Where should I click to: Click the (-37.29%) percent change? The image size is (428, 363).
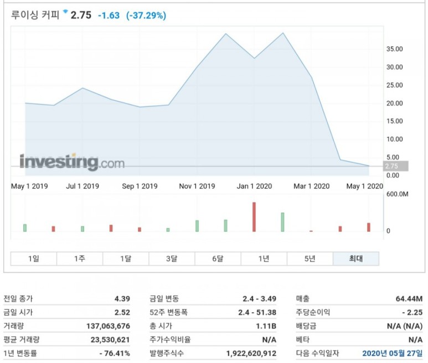coord(146,15)
